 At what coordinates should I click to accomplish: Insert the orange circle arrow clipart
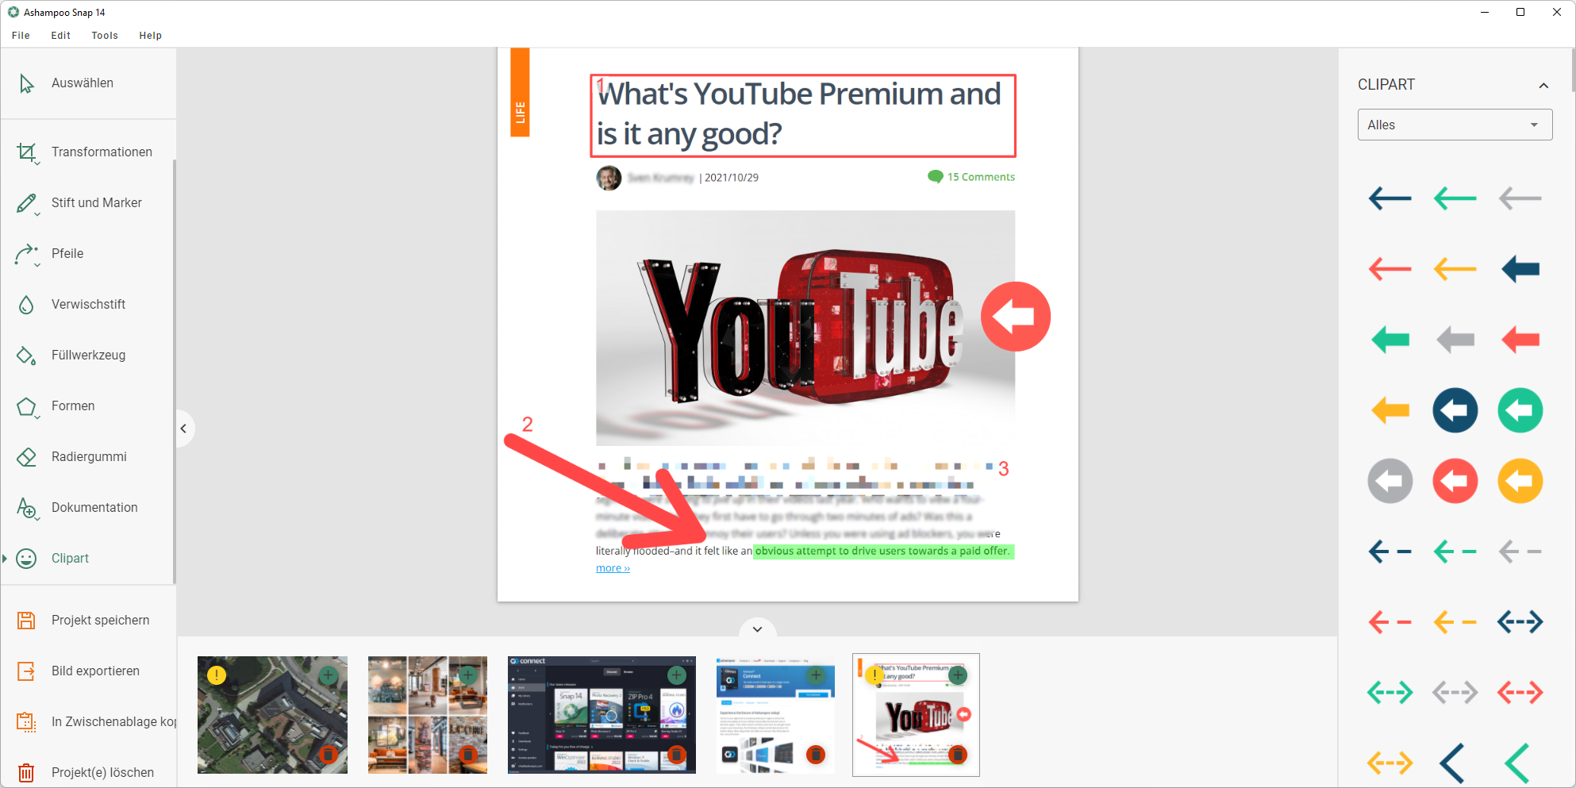1520,481
